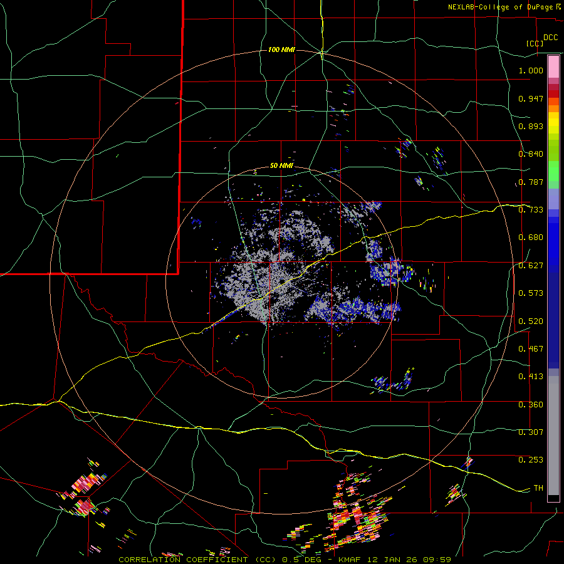The height and width of the screenshot is (564, 564).
Task: Click the radar site dot at the rings' center
Action: [x=283, y=281]
